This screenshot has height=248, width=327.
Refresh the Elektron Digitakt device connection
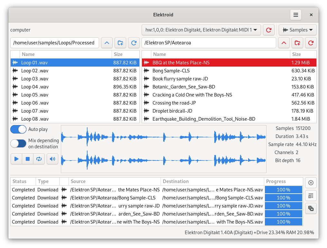(269, 30)
